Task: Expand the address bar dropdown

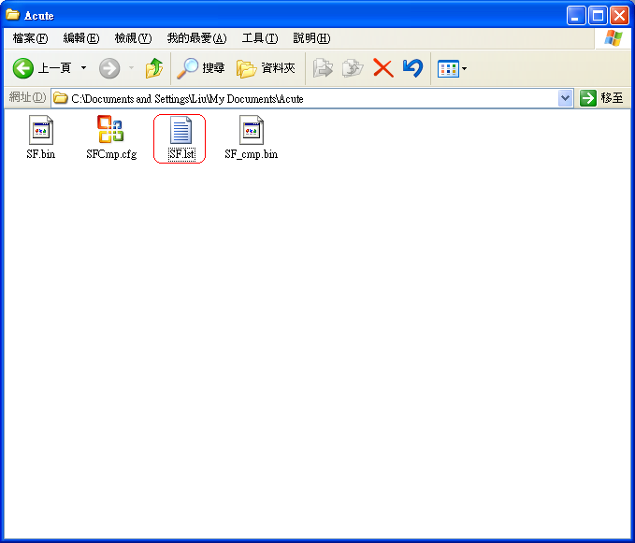Action: point(566,98)
